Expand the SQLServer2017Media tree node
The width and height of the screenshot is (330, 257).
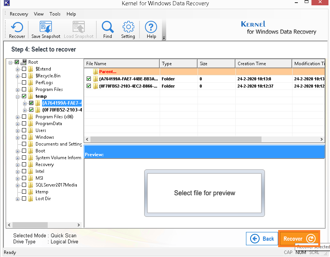click(x=17, y=185)
